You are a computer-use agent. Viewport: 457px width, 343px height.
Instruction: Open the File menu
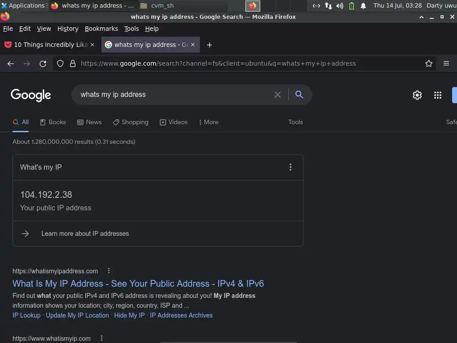click(8, 29)
